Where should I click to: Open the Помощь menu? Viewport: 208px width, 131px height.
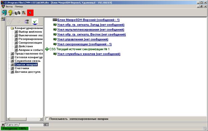19,7
